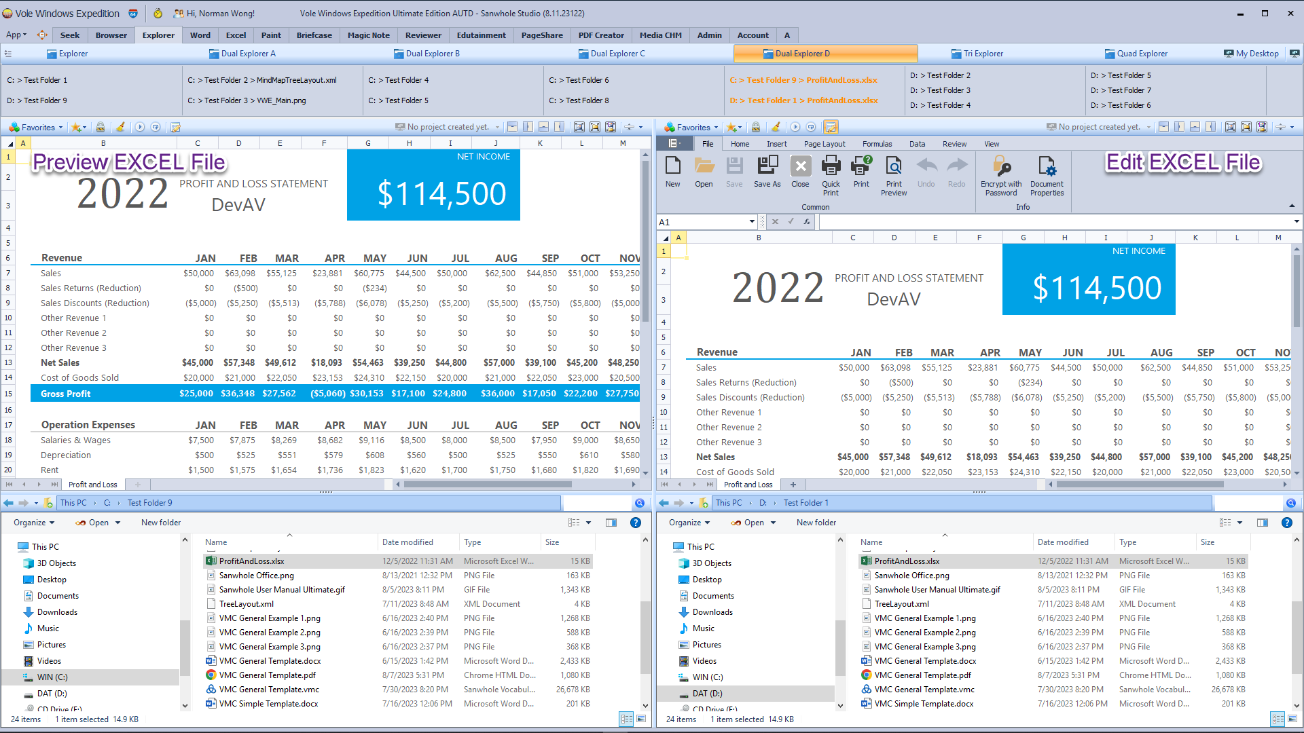
Task: Select VMC General Template.pdf in right file list
Action: 923,675
